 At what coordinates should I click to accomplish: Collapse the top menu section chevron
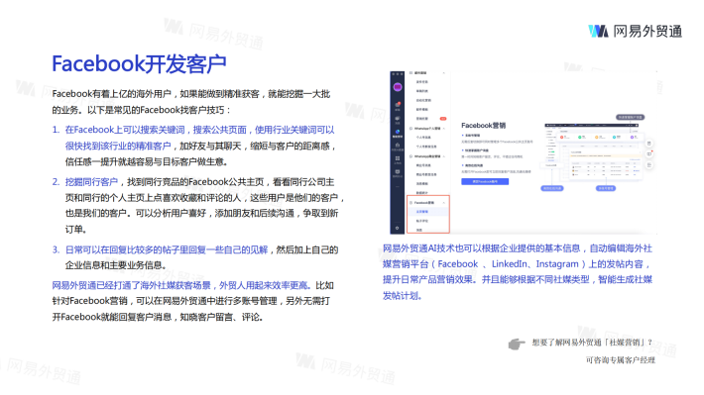443,73
